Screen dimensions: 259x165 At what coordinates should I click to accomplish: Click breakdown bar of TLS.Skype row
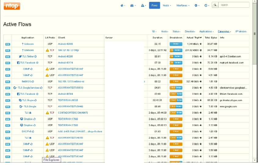176,100
